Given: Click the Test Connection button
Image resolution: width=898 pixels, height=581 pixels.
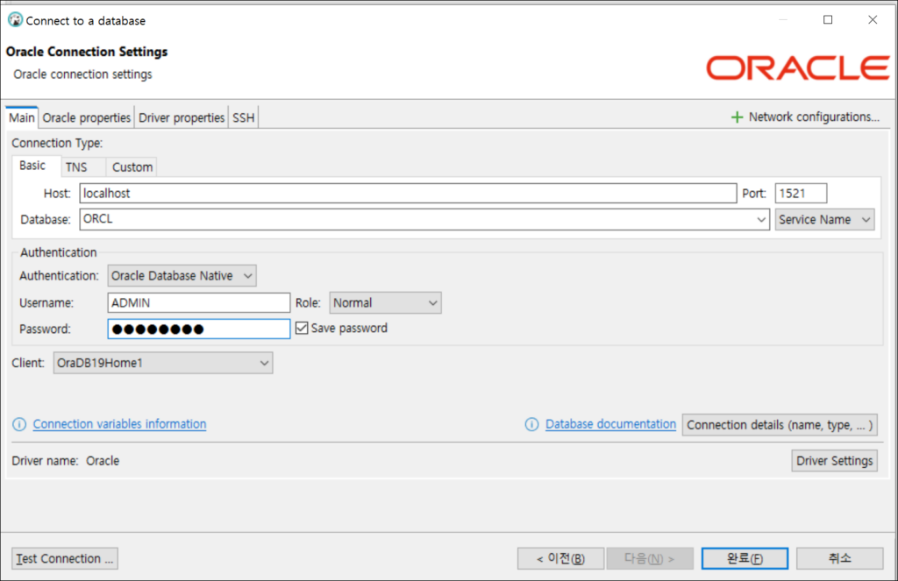Looking at the screenshot, I should tap(65, 558).
